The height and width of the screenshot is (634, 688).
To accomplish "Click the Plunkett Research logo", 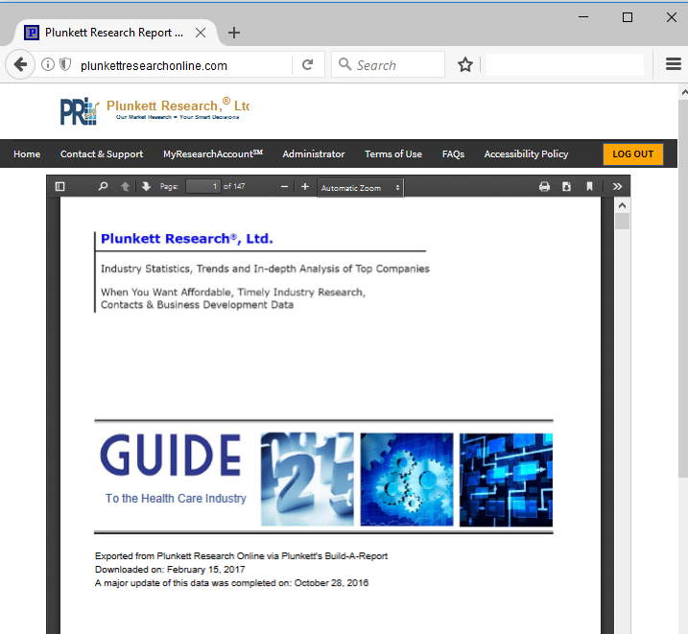I will [x=154, y=110].
